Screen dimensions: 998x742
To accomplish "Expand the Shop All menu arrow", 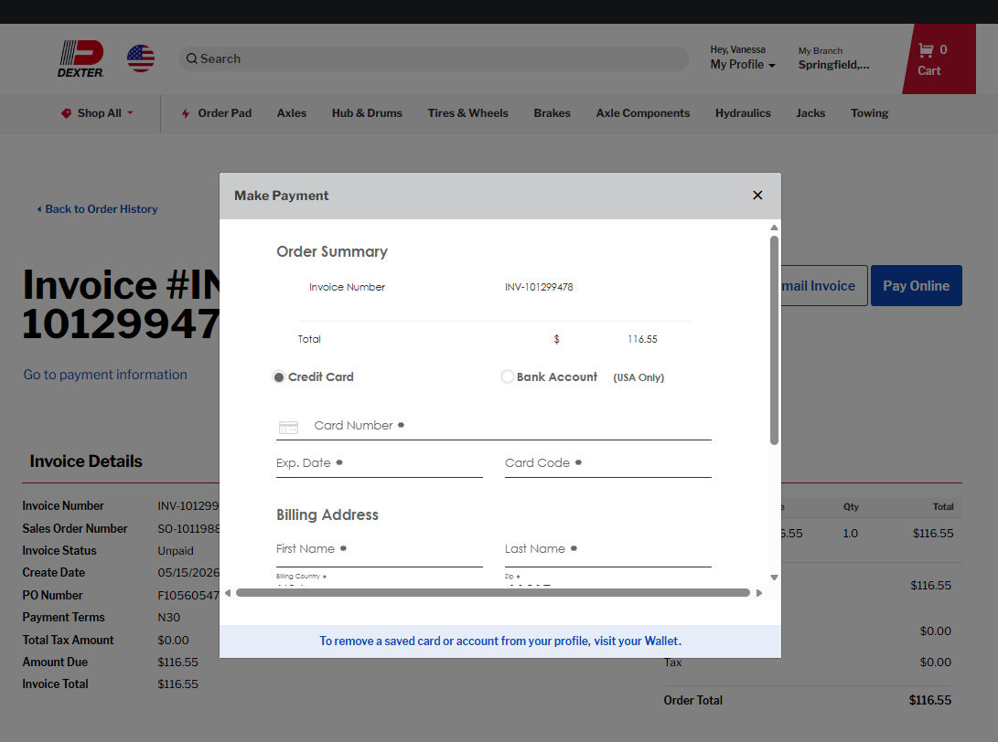I will click(131, 113).
